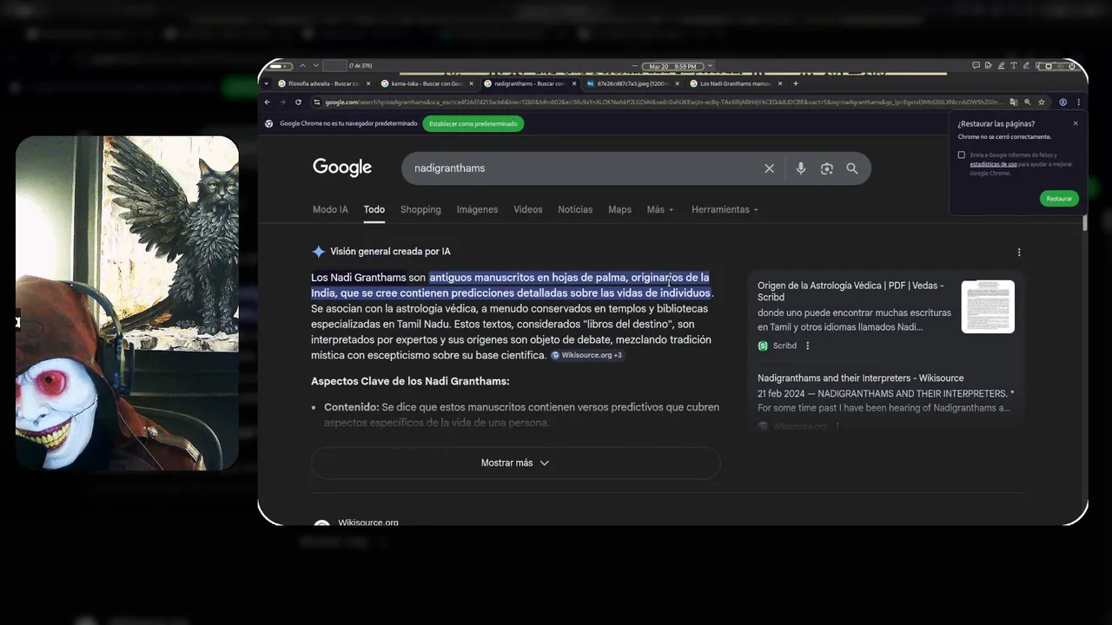The width and height of the screenshot is (1112, 625).
Task: Open a new tab with the plus button
Action: [796, 83]
